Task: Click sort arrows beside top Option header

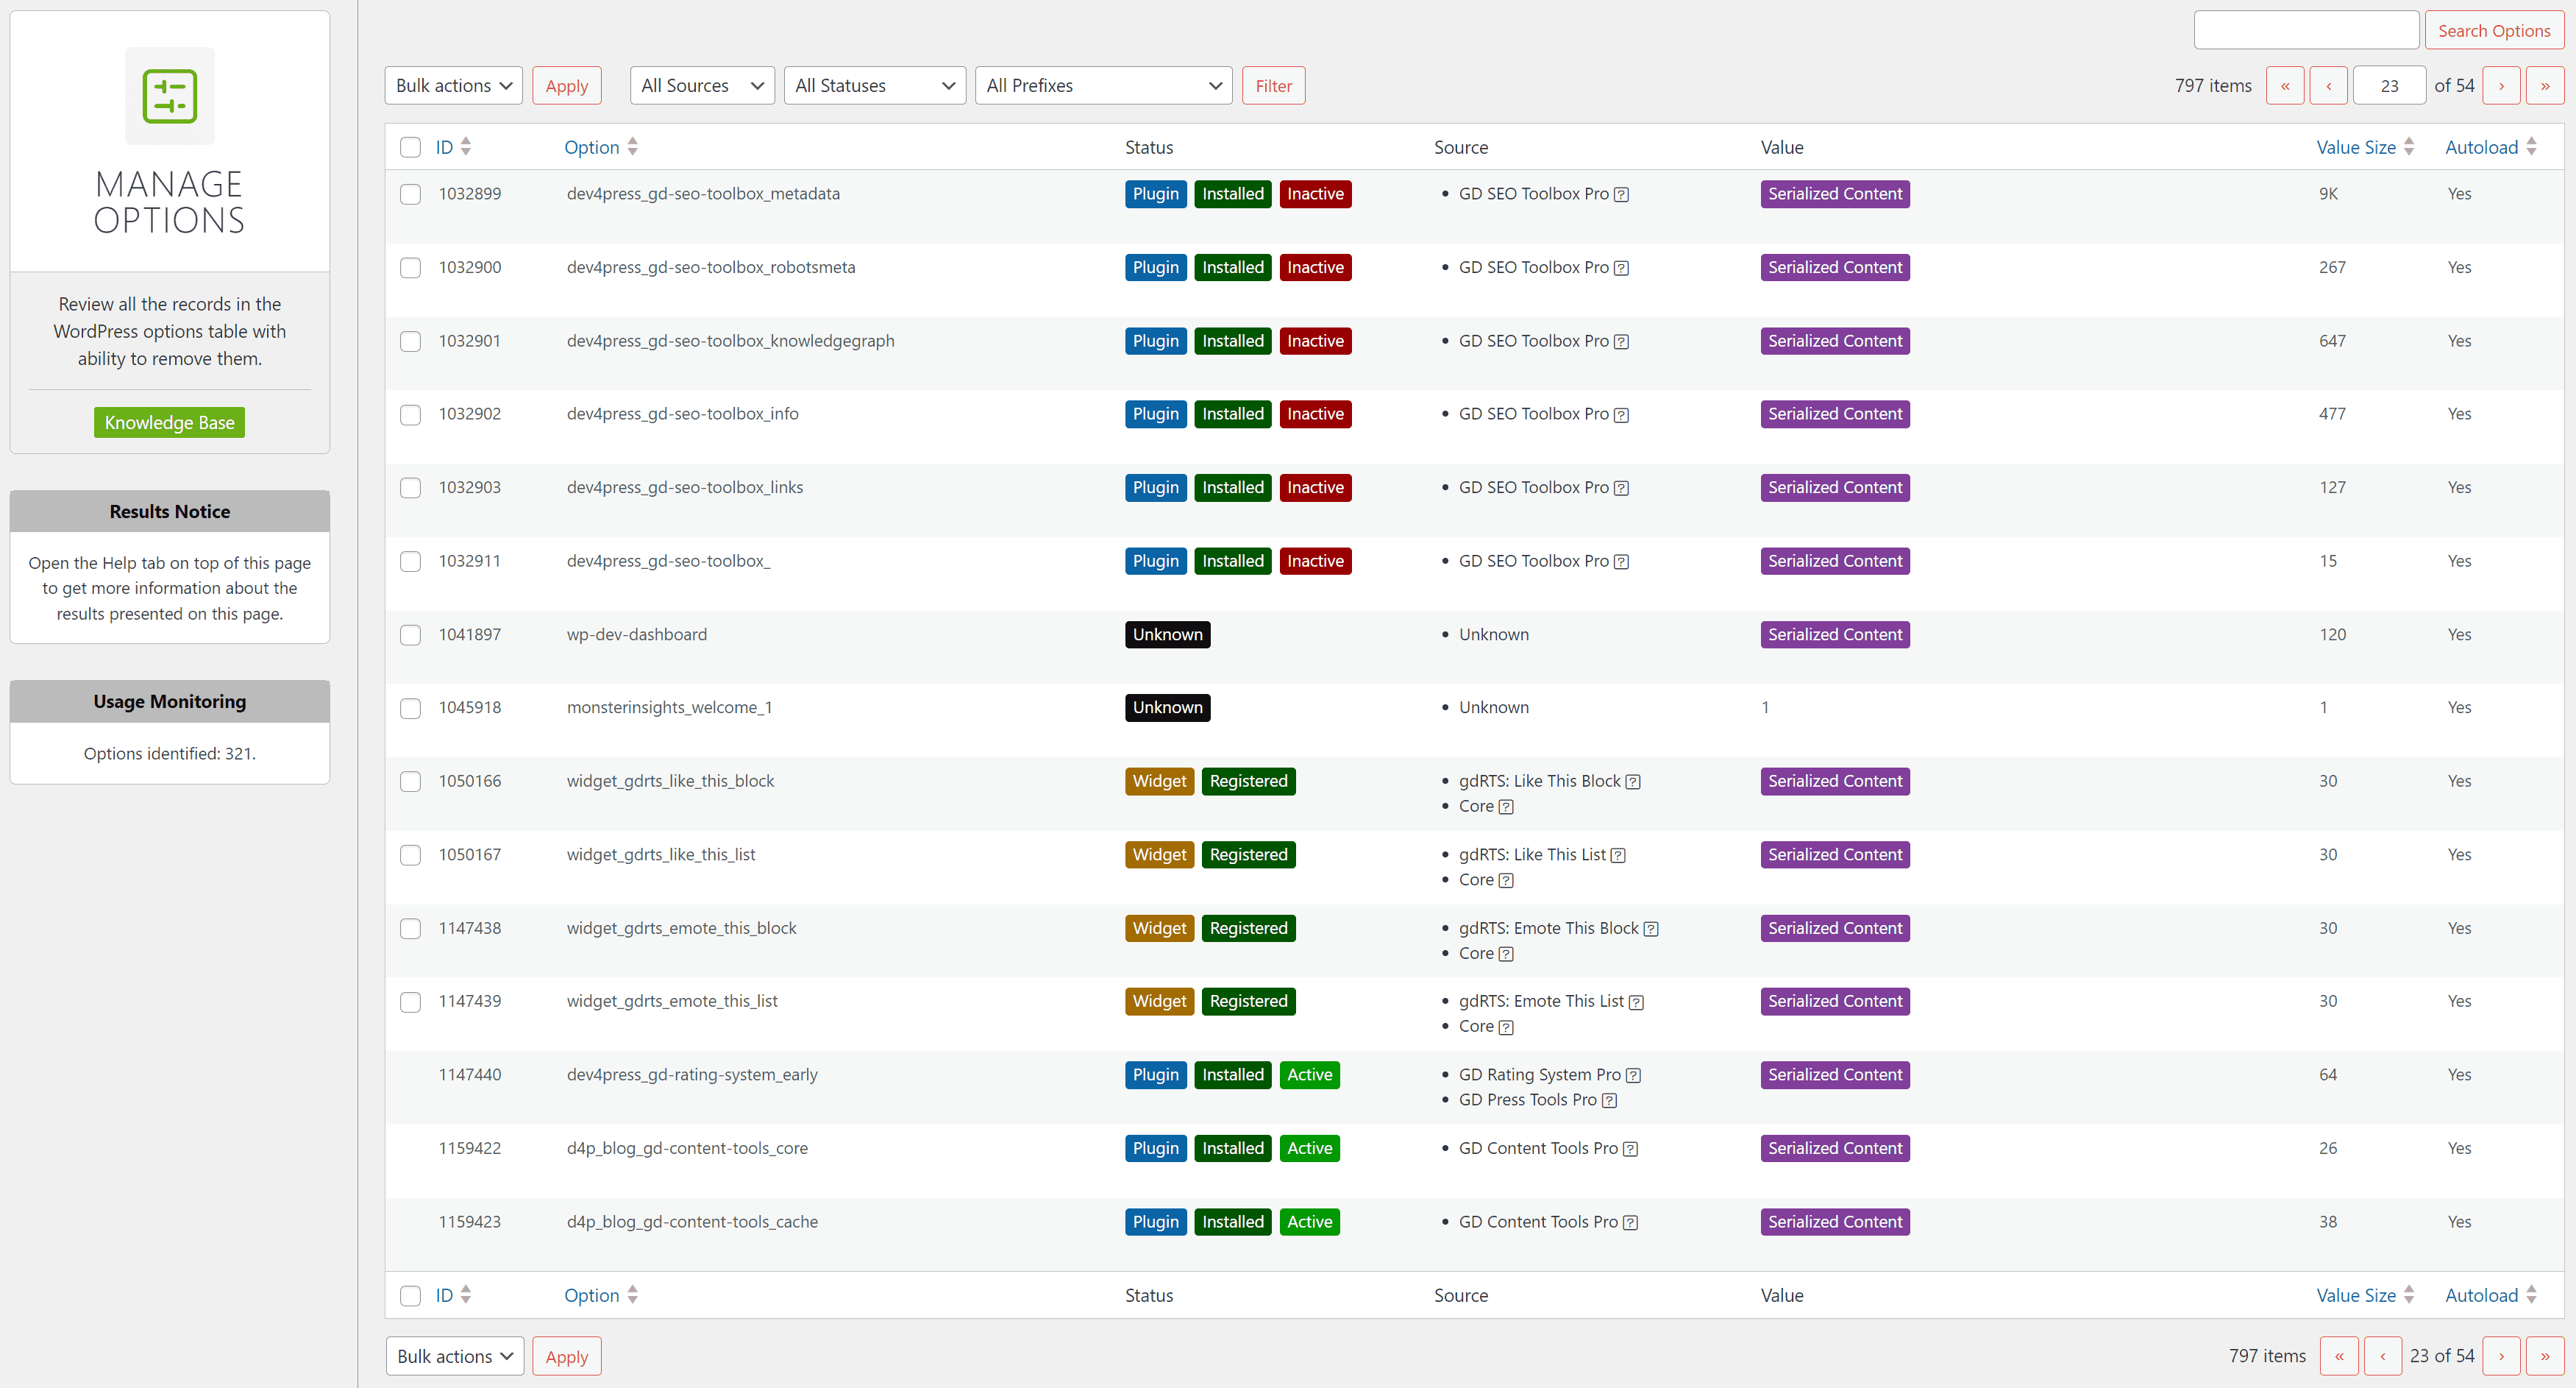Action: (x=632, y=147)
